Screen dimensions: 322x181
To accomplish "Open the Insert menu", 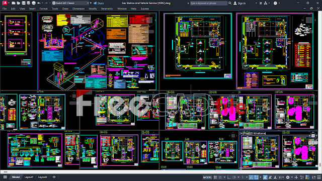I will tap(32, 9).
